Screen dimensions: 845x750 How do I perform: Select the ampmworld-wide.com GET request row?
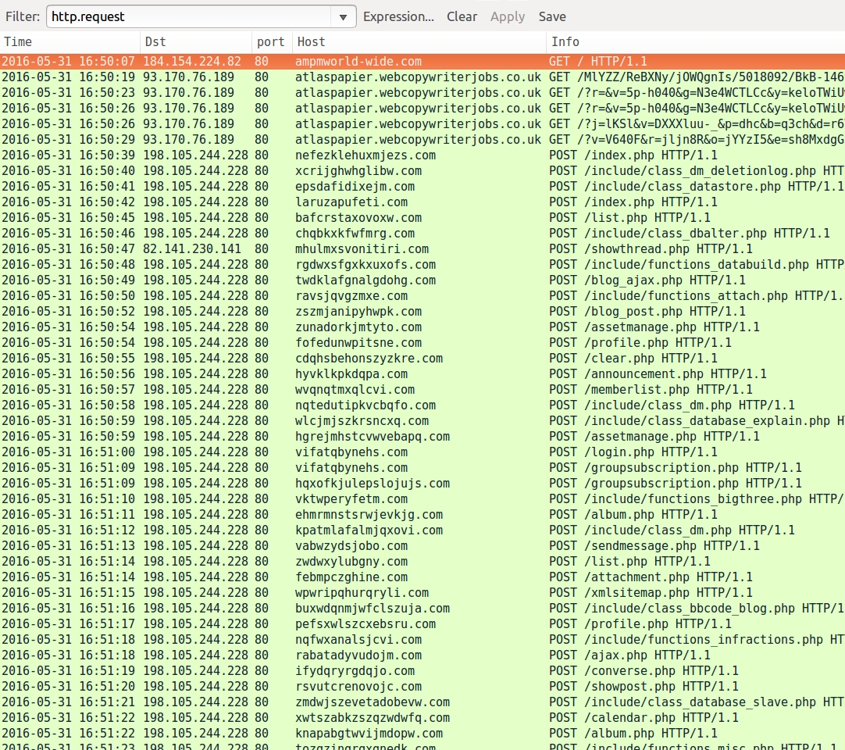click(x=358, y=61)
